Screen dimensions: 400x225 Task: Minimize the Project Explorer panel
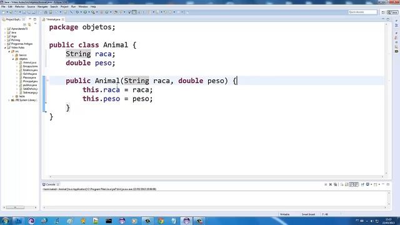tap(30, 19)
